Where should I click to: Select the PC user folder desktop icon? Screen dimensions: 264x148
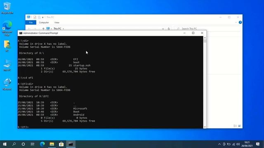(x=7, y=46)
